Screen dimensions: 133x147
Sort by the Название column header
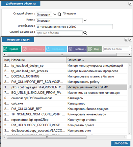(x=38, y=60)
